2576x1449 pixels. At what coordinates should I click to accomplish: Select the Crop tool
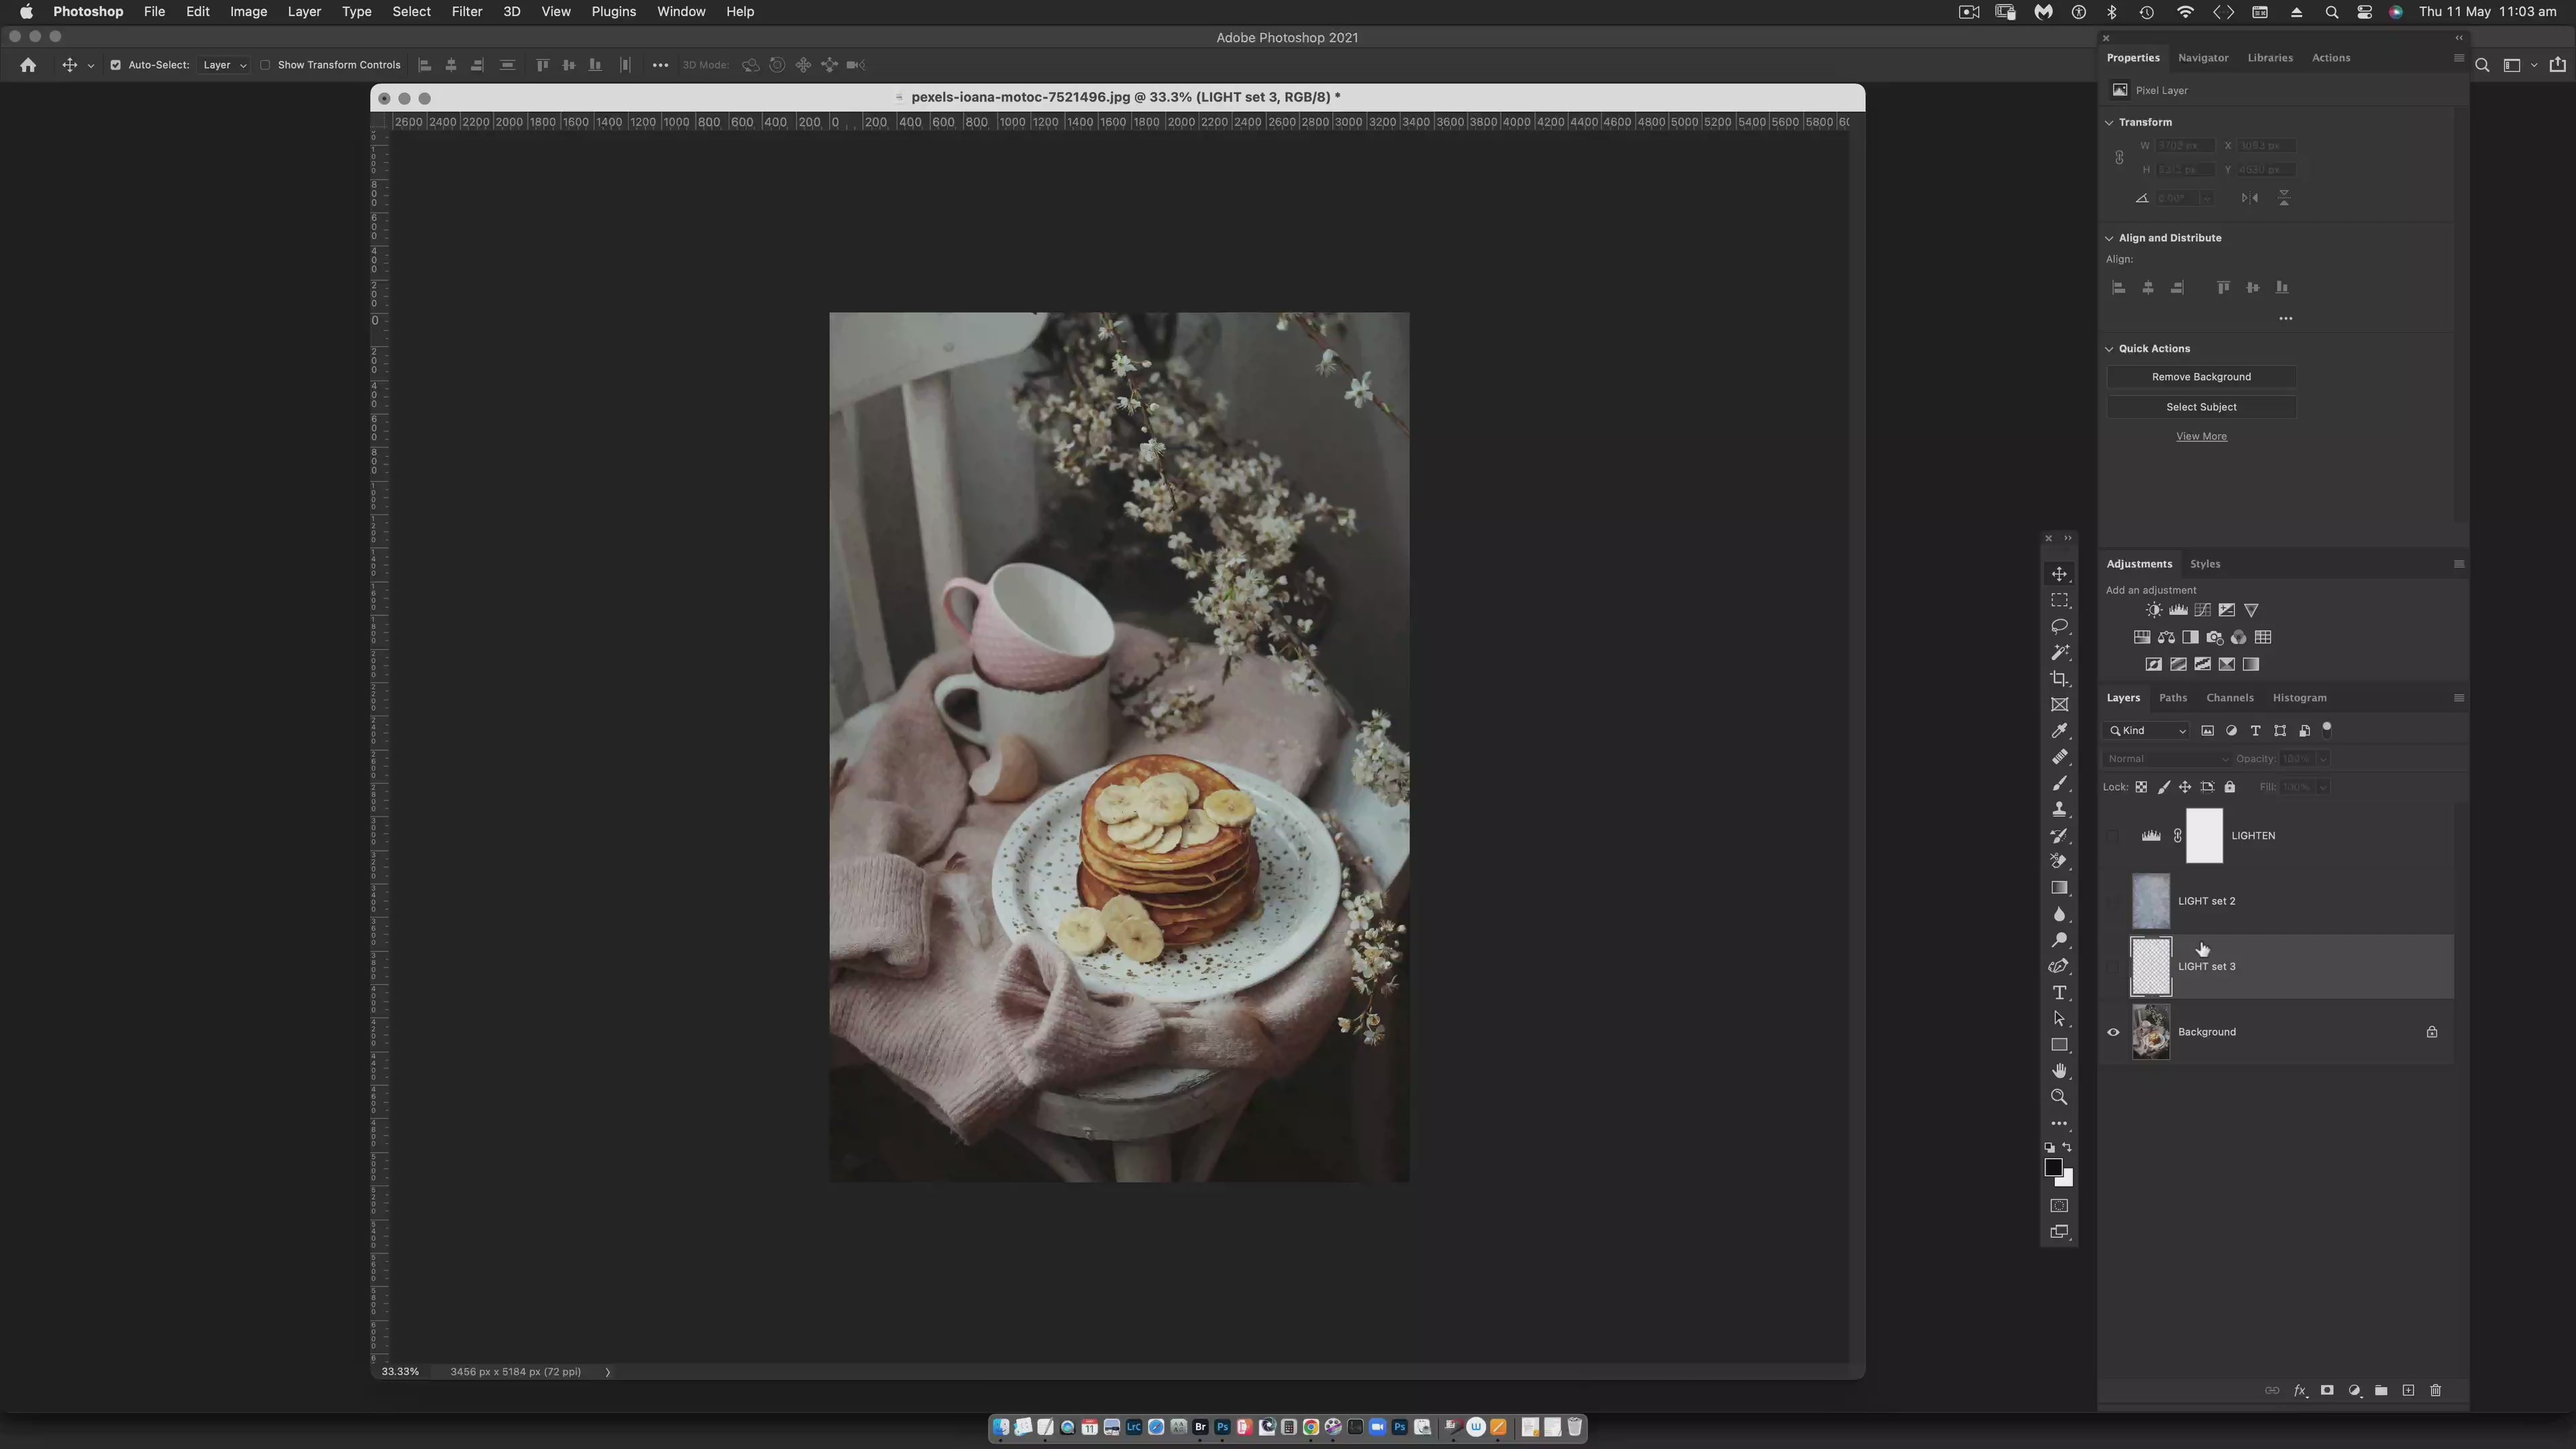(2059, 679)
